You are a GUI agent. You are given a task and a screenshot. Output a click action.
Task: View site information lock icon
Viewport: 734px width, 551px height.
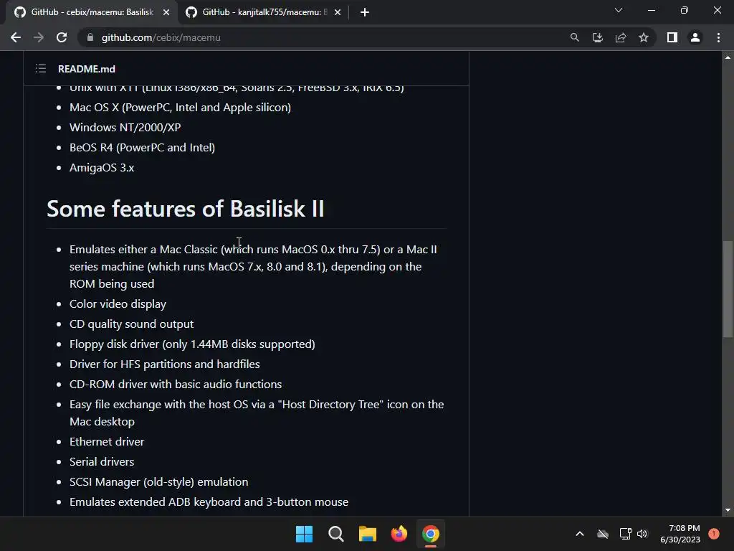click(90, 37)
